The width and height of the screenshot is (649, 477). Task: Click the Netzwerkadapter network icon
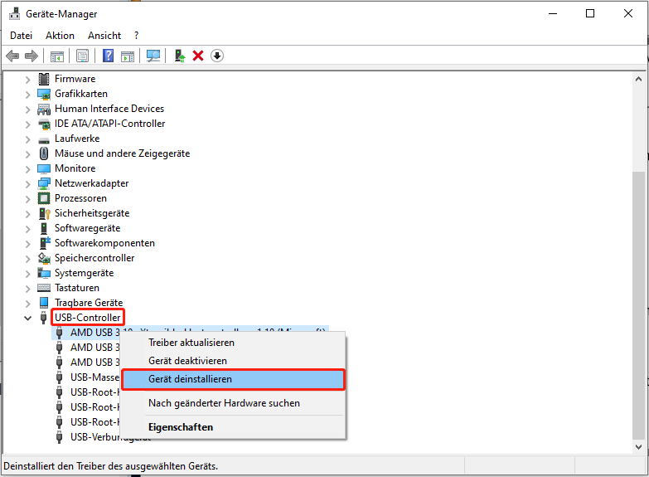tap(44, 183)
